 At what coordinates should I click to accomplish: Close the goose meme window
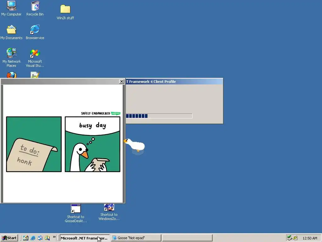coord(122,82)
